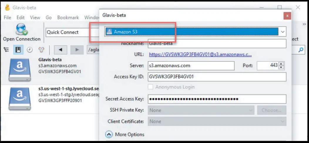Viewport: 309px width, 143px height.
Task: Click the back navigation arrow
Action: (61, 50)
